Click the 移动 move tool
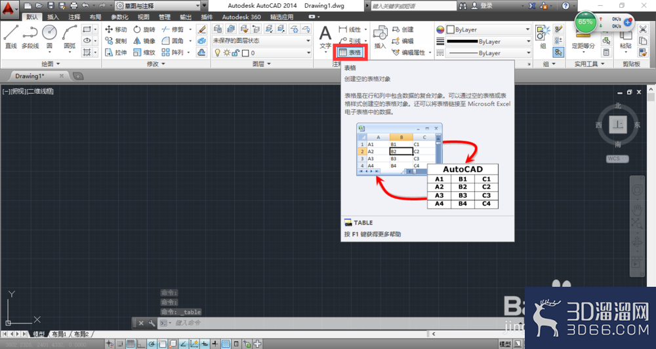The height and width of the screenshot is (349, 656). click(x=116, y=29)
